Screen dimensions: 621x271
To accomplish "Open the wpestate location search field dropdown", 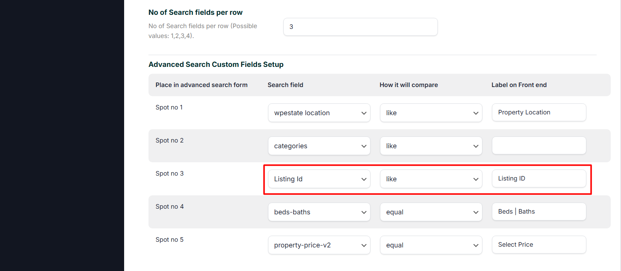I will 319,113.
